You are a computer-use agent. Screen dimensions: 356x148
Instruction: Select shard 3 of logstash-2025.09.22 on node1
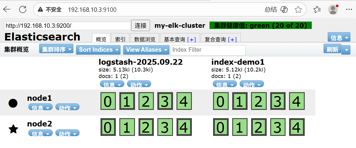165,102
